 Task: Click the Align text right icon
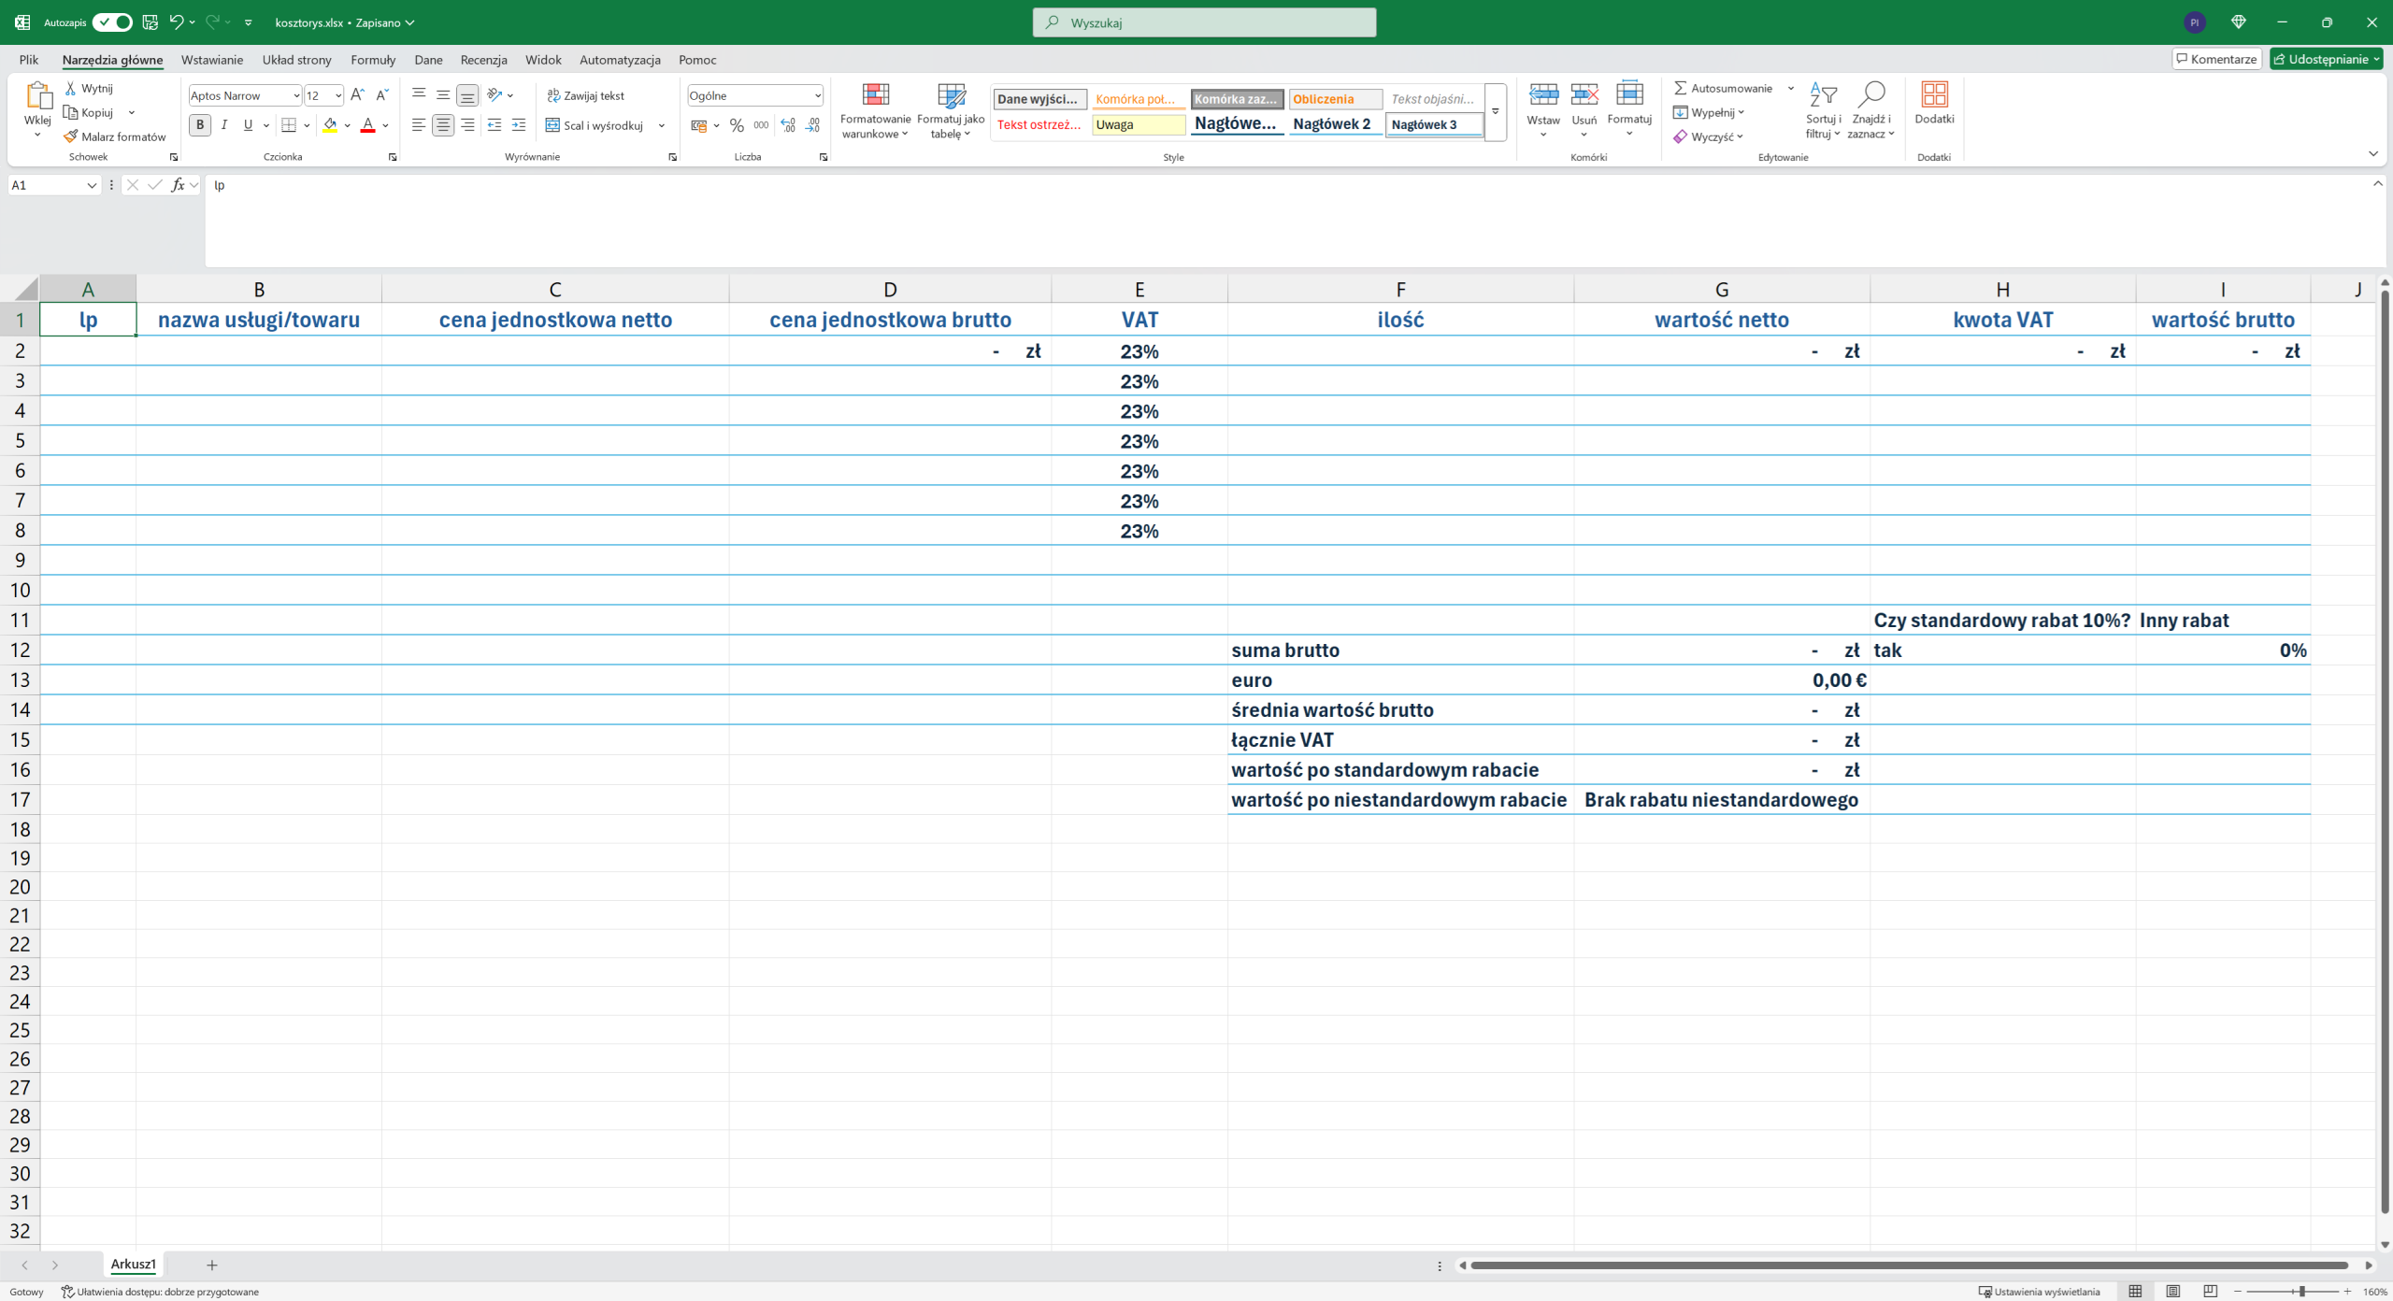click(467, 125)
